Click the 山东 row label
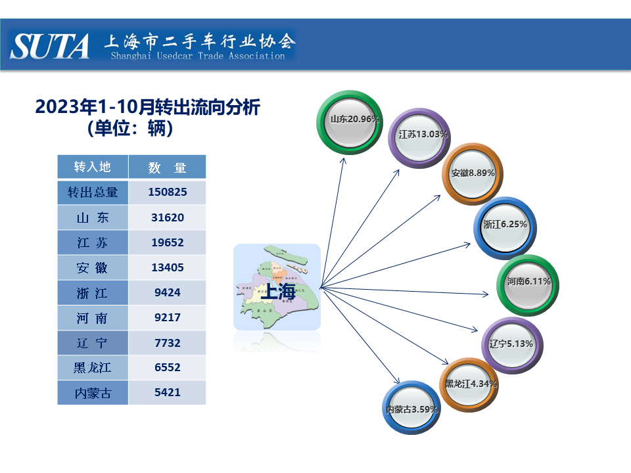 point(93,217)
